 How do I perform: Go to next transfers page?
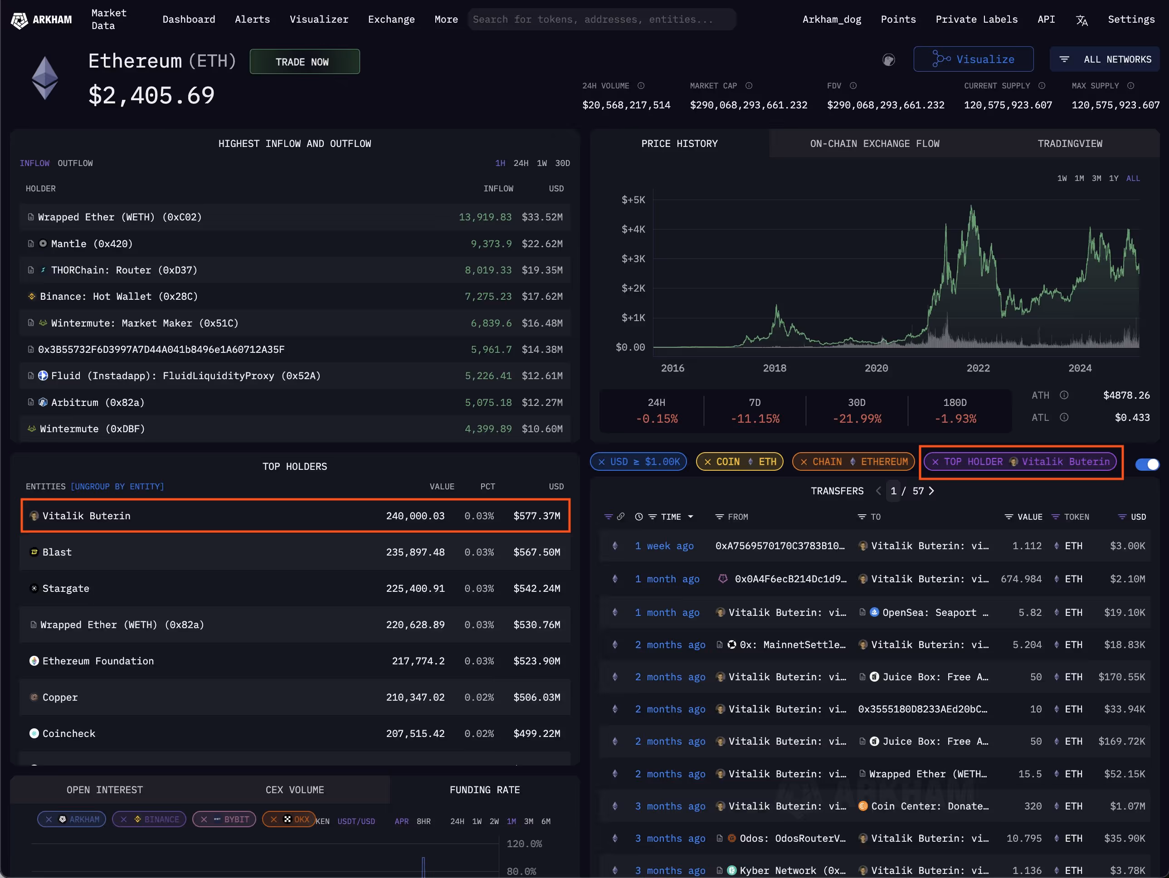point(931,491)
